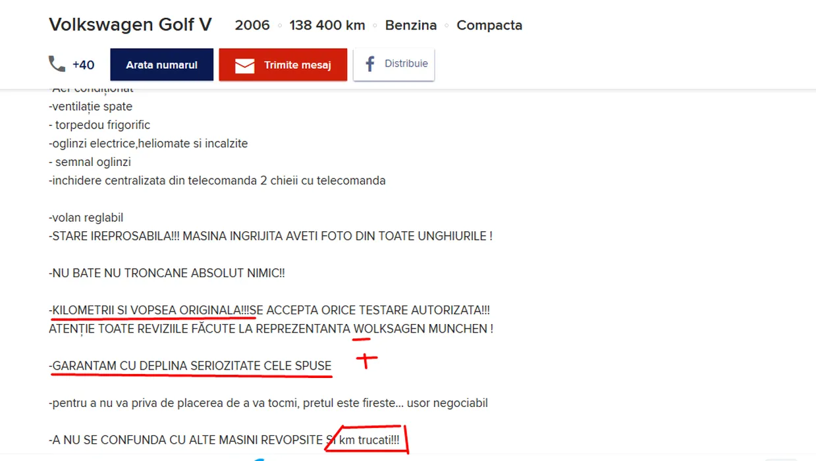Image resolution: width=816 pixels, height=461 pixels.
Task: Click the 2006 year label
Action: tap(252, 25)
